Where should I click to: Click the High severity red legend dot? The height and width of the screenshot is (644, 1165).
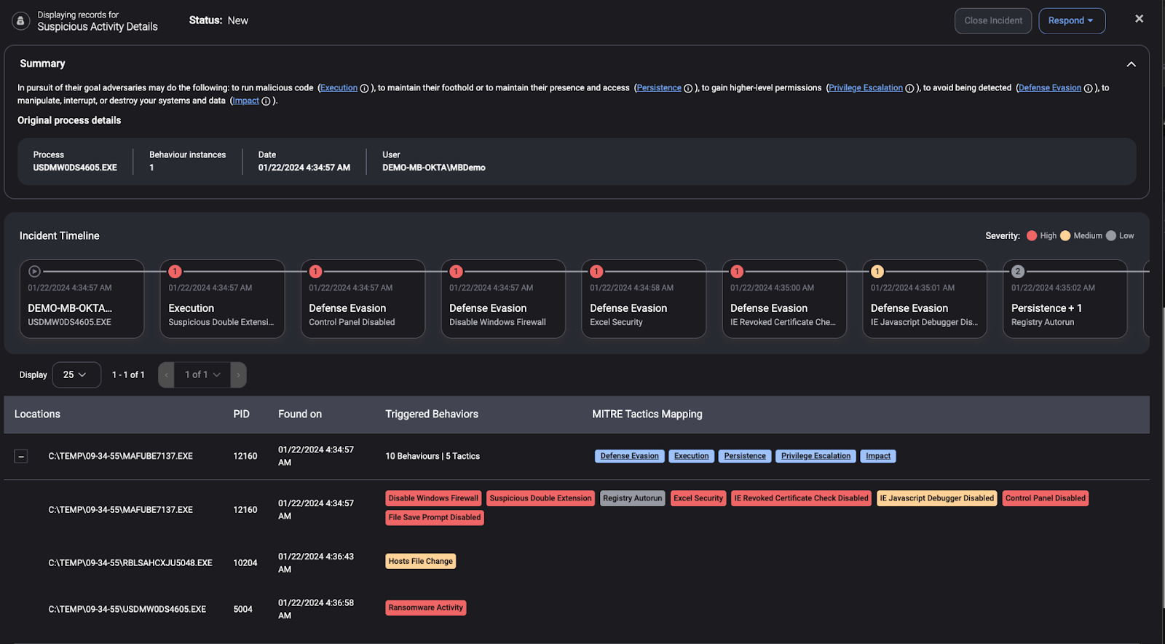tap(1032, 236)
